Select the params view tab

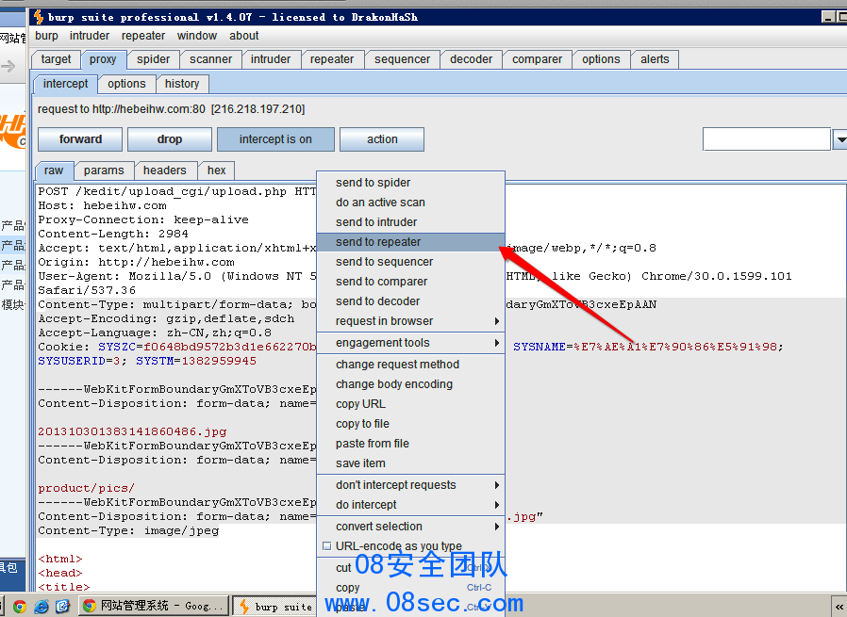click(104, 170)
